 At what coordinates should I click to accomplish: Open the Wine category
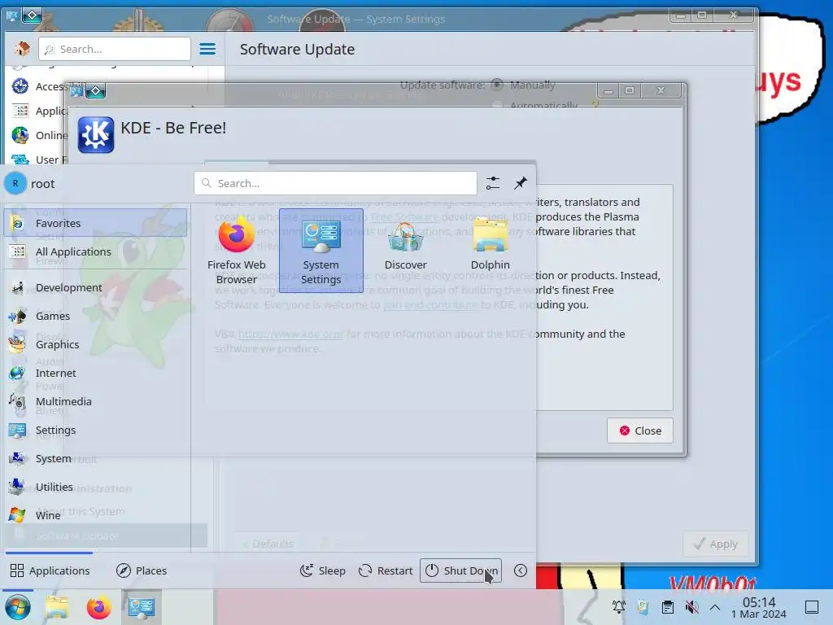coord(96,515)
